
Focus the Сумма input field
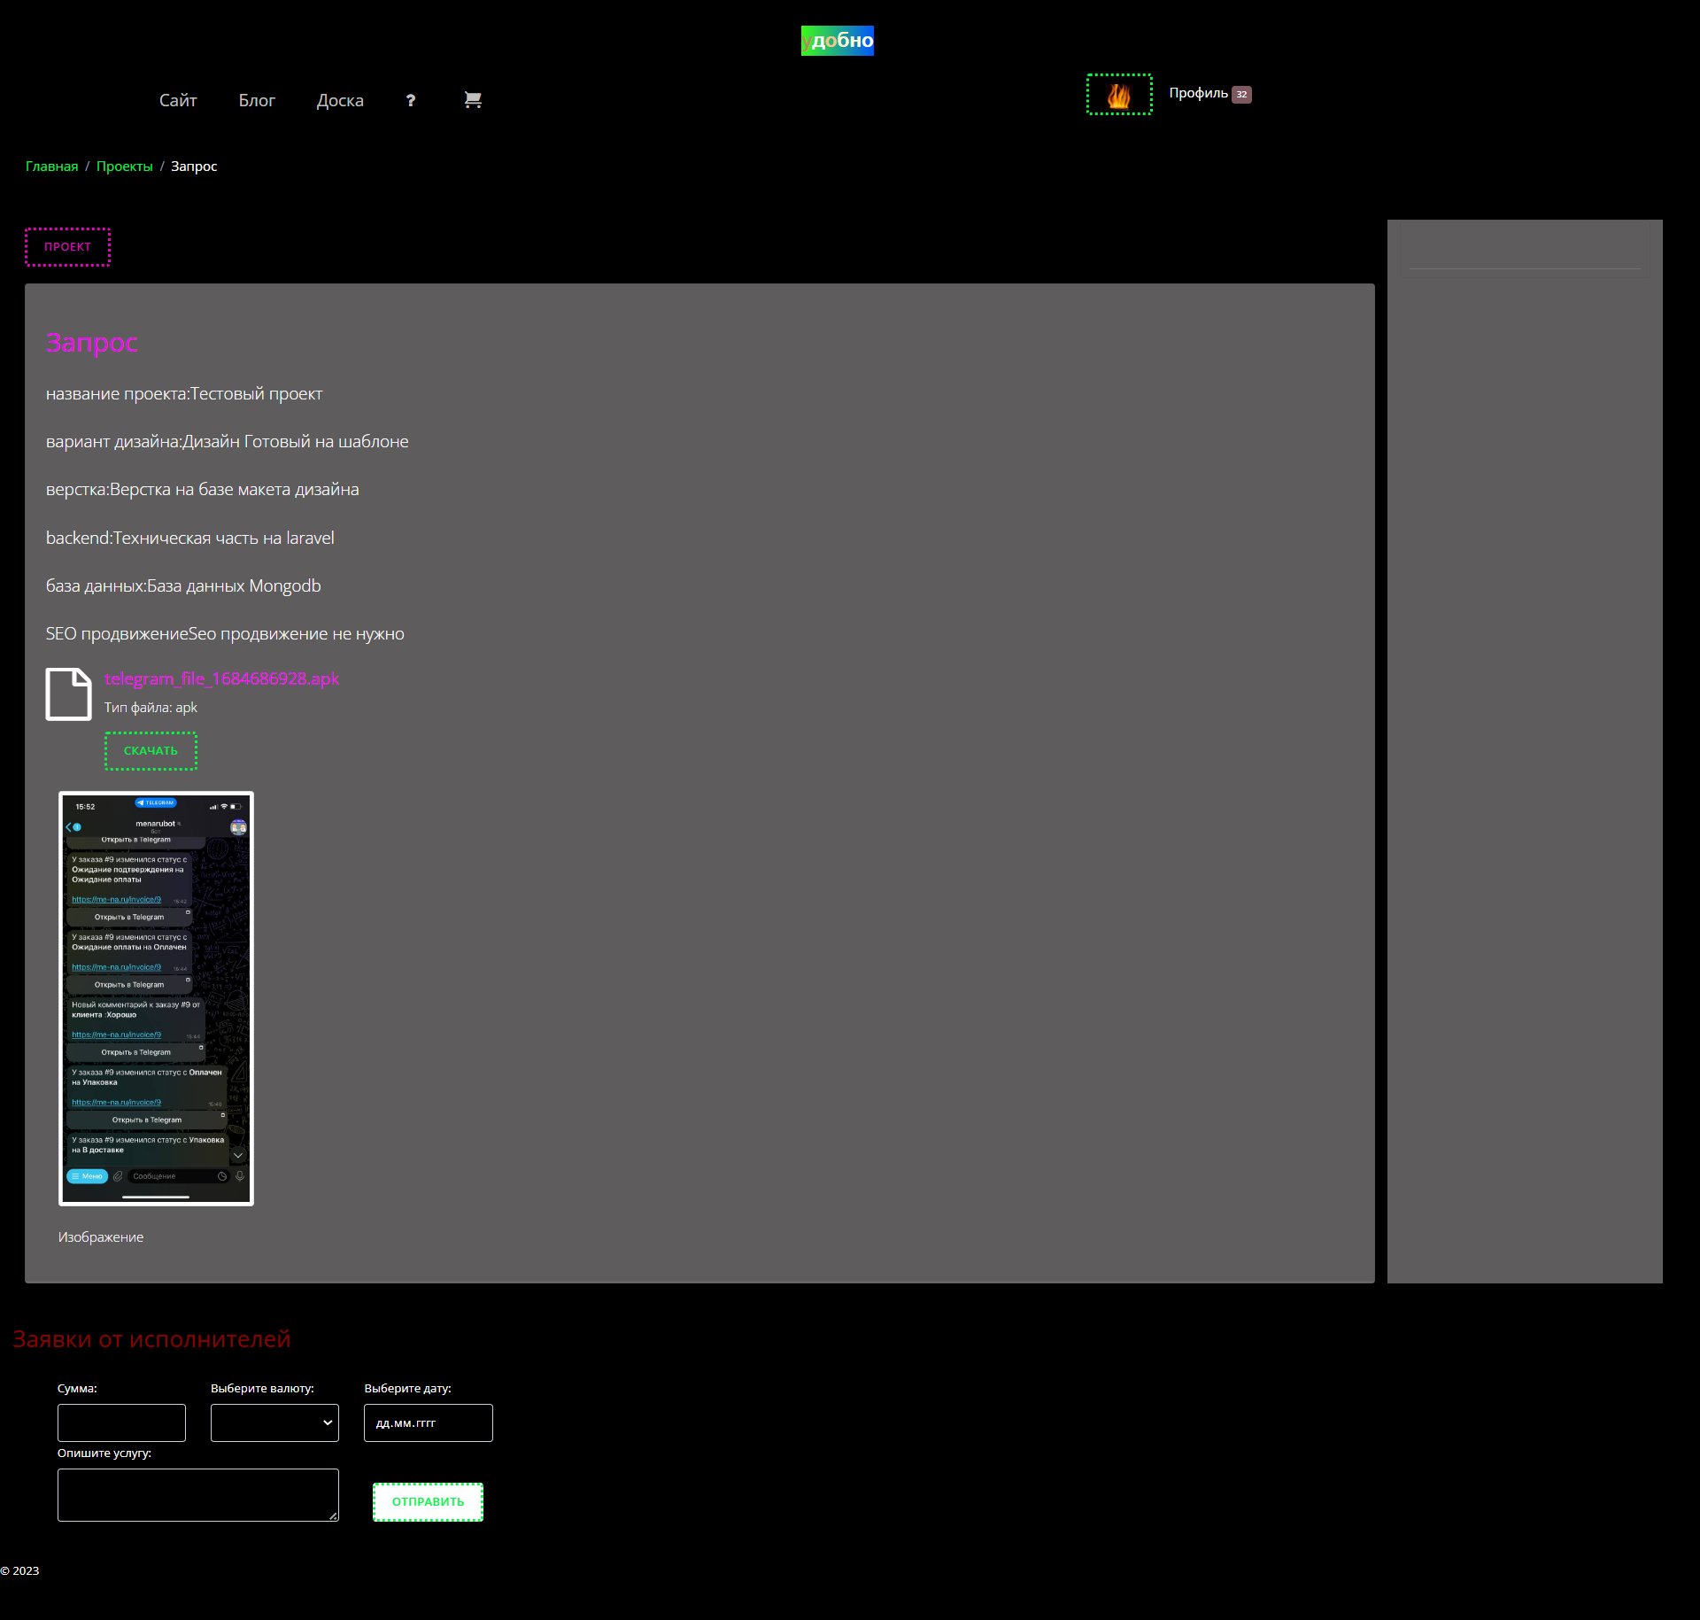pos(121,1422)
